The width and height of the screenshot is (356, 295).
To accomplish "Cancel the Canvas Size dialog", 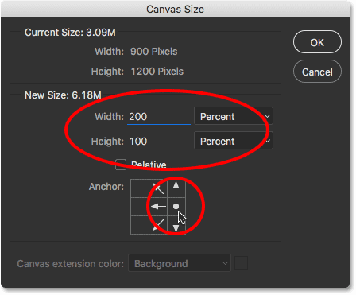I will click(x=317, y=72).
